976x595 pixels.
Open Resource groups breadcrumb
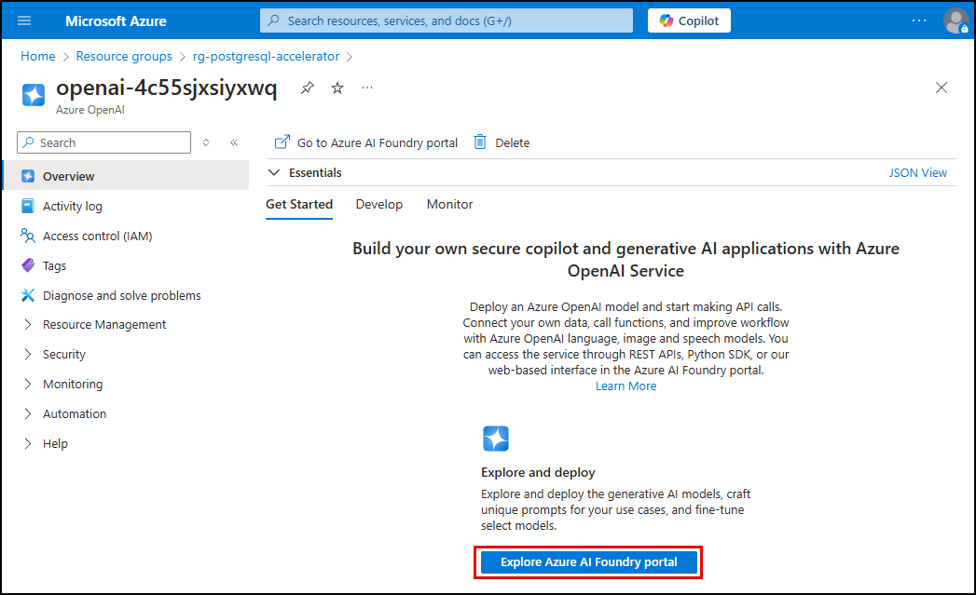[124, 56]
